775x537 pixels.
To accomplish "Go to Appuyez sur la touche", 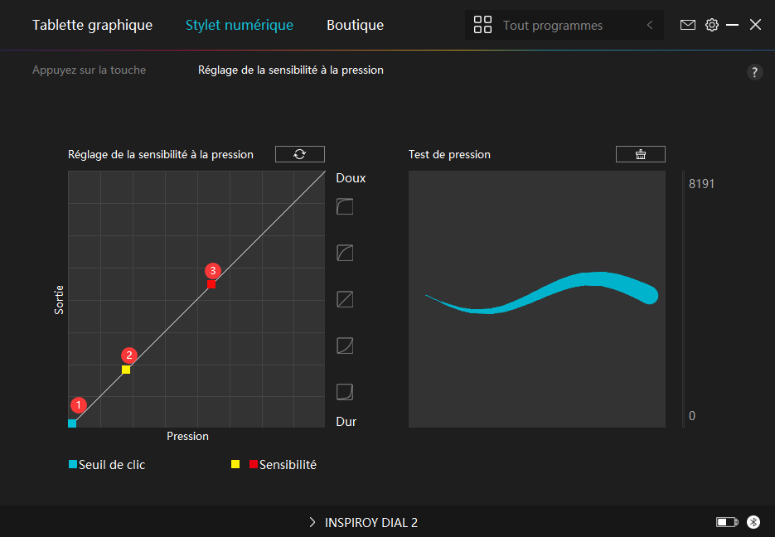I will pos(89,70).
